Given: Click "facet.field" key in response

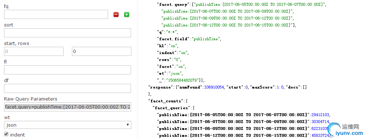Looking at the screenshot, I should point(174,39).
